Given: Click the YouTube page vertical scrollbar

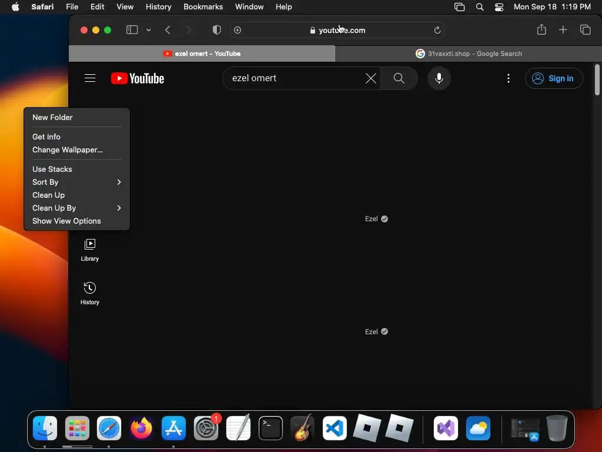Looking at the screenshot, I should (597, 80).
